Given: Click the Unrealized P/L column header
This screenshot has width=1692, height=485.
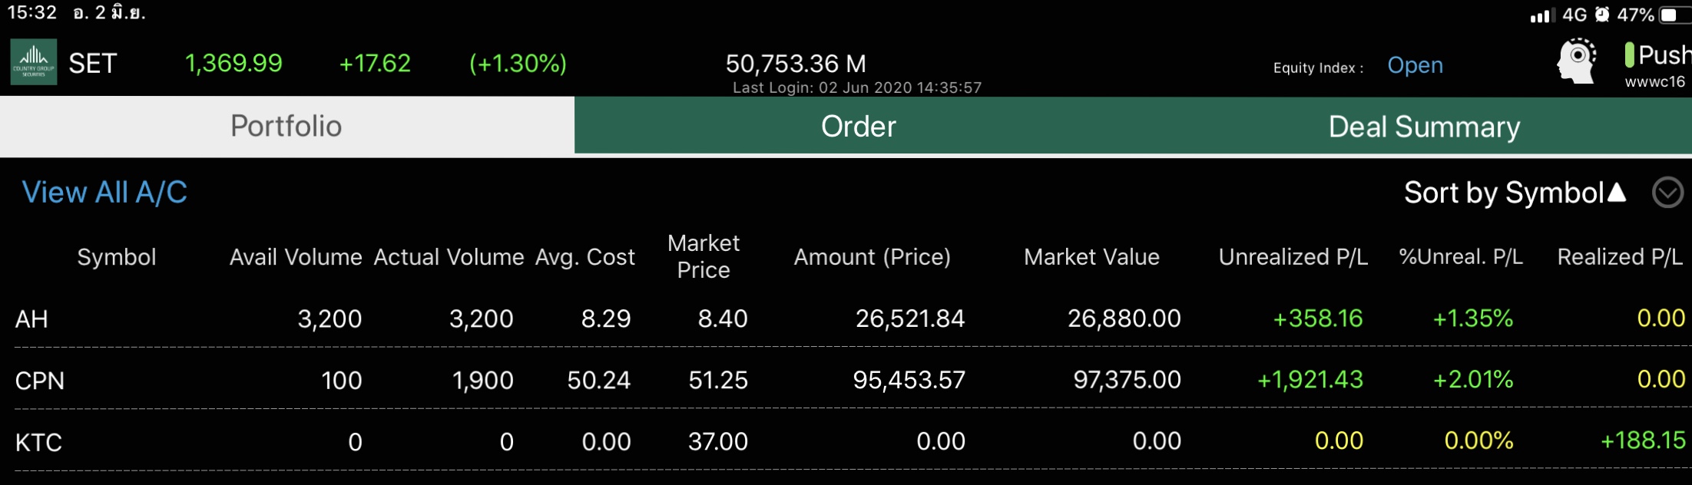Looking at the screenshot, I should [x=1293, y=257].
